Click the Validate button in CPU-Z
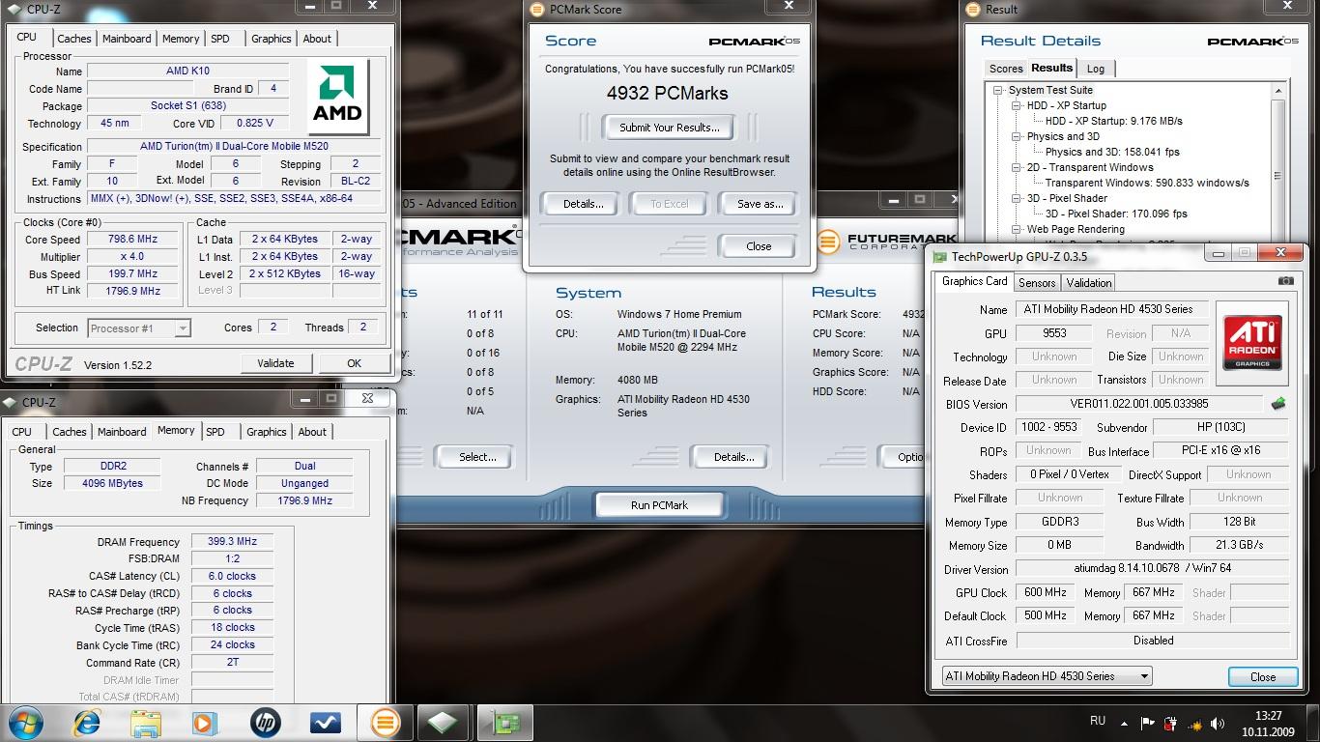Viewport: 1320px width, 742px height. [275, 363]
